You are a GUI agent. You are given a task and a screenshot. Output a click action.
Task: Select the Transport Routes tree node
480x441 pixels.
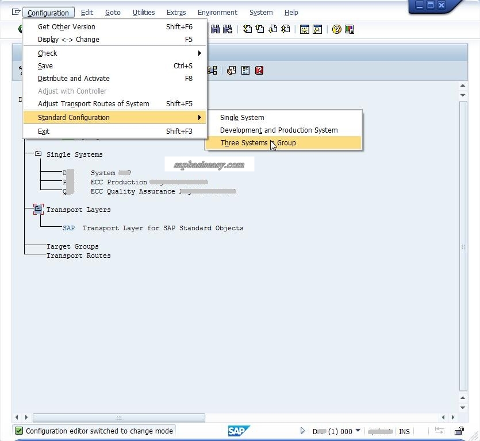[78, 256]
